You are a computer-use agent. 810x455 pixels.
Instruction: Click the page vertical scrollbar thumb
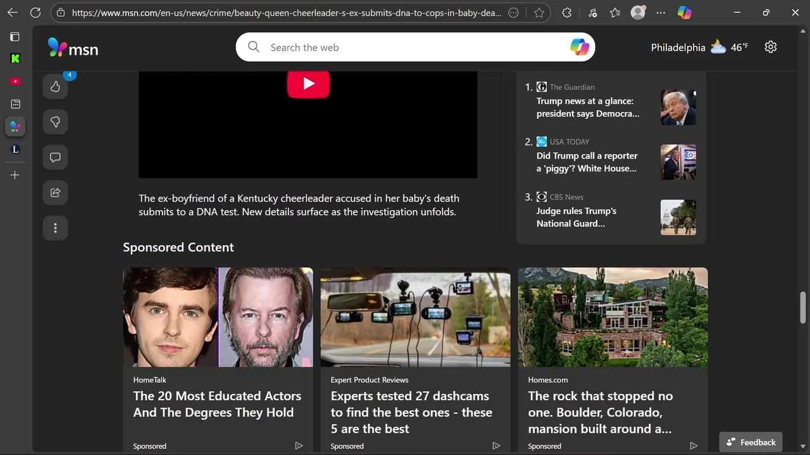[x=803, y=308]
